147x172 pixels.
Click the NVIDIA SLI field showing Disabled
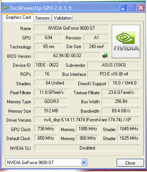tap(87, 148)
